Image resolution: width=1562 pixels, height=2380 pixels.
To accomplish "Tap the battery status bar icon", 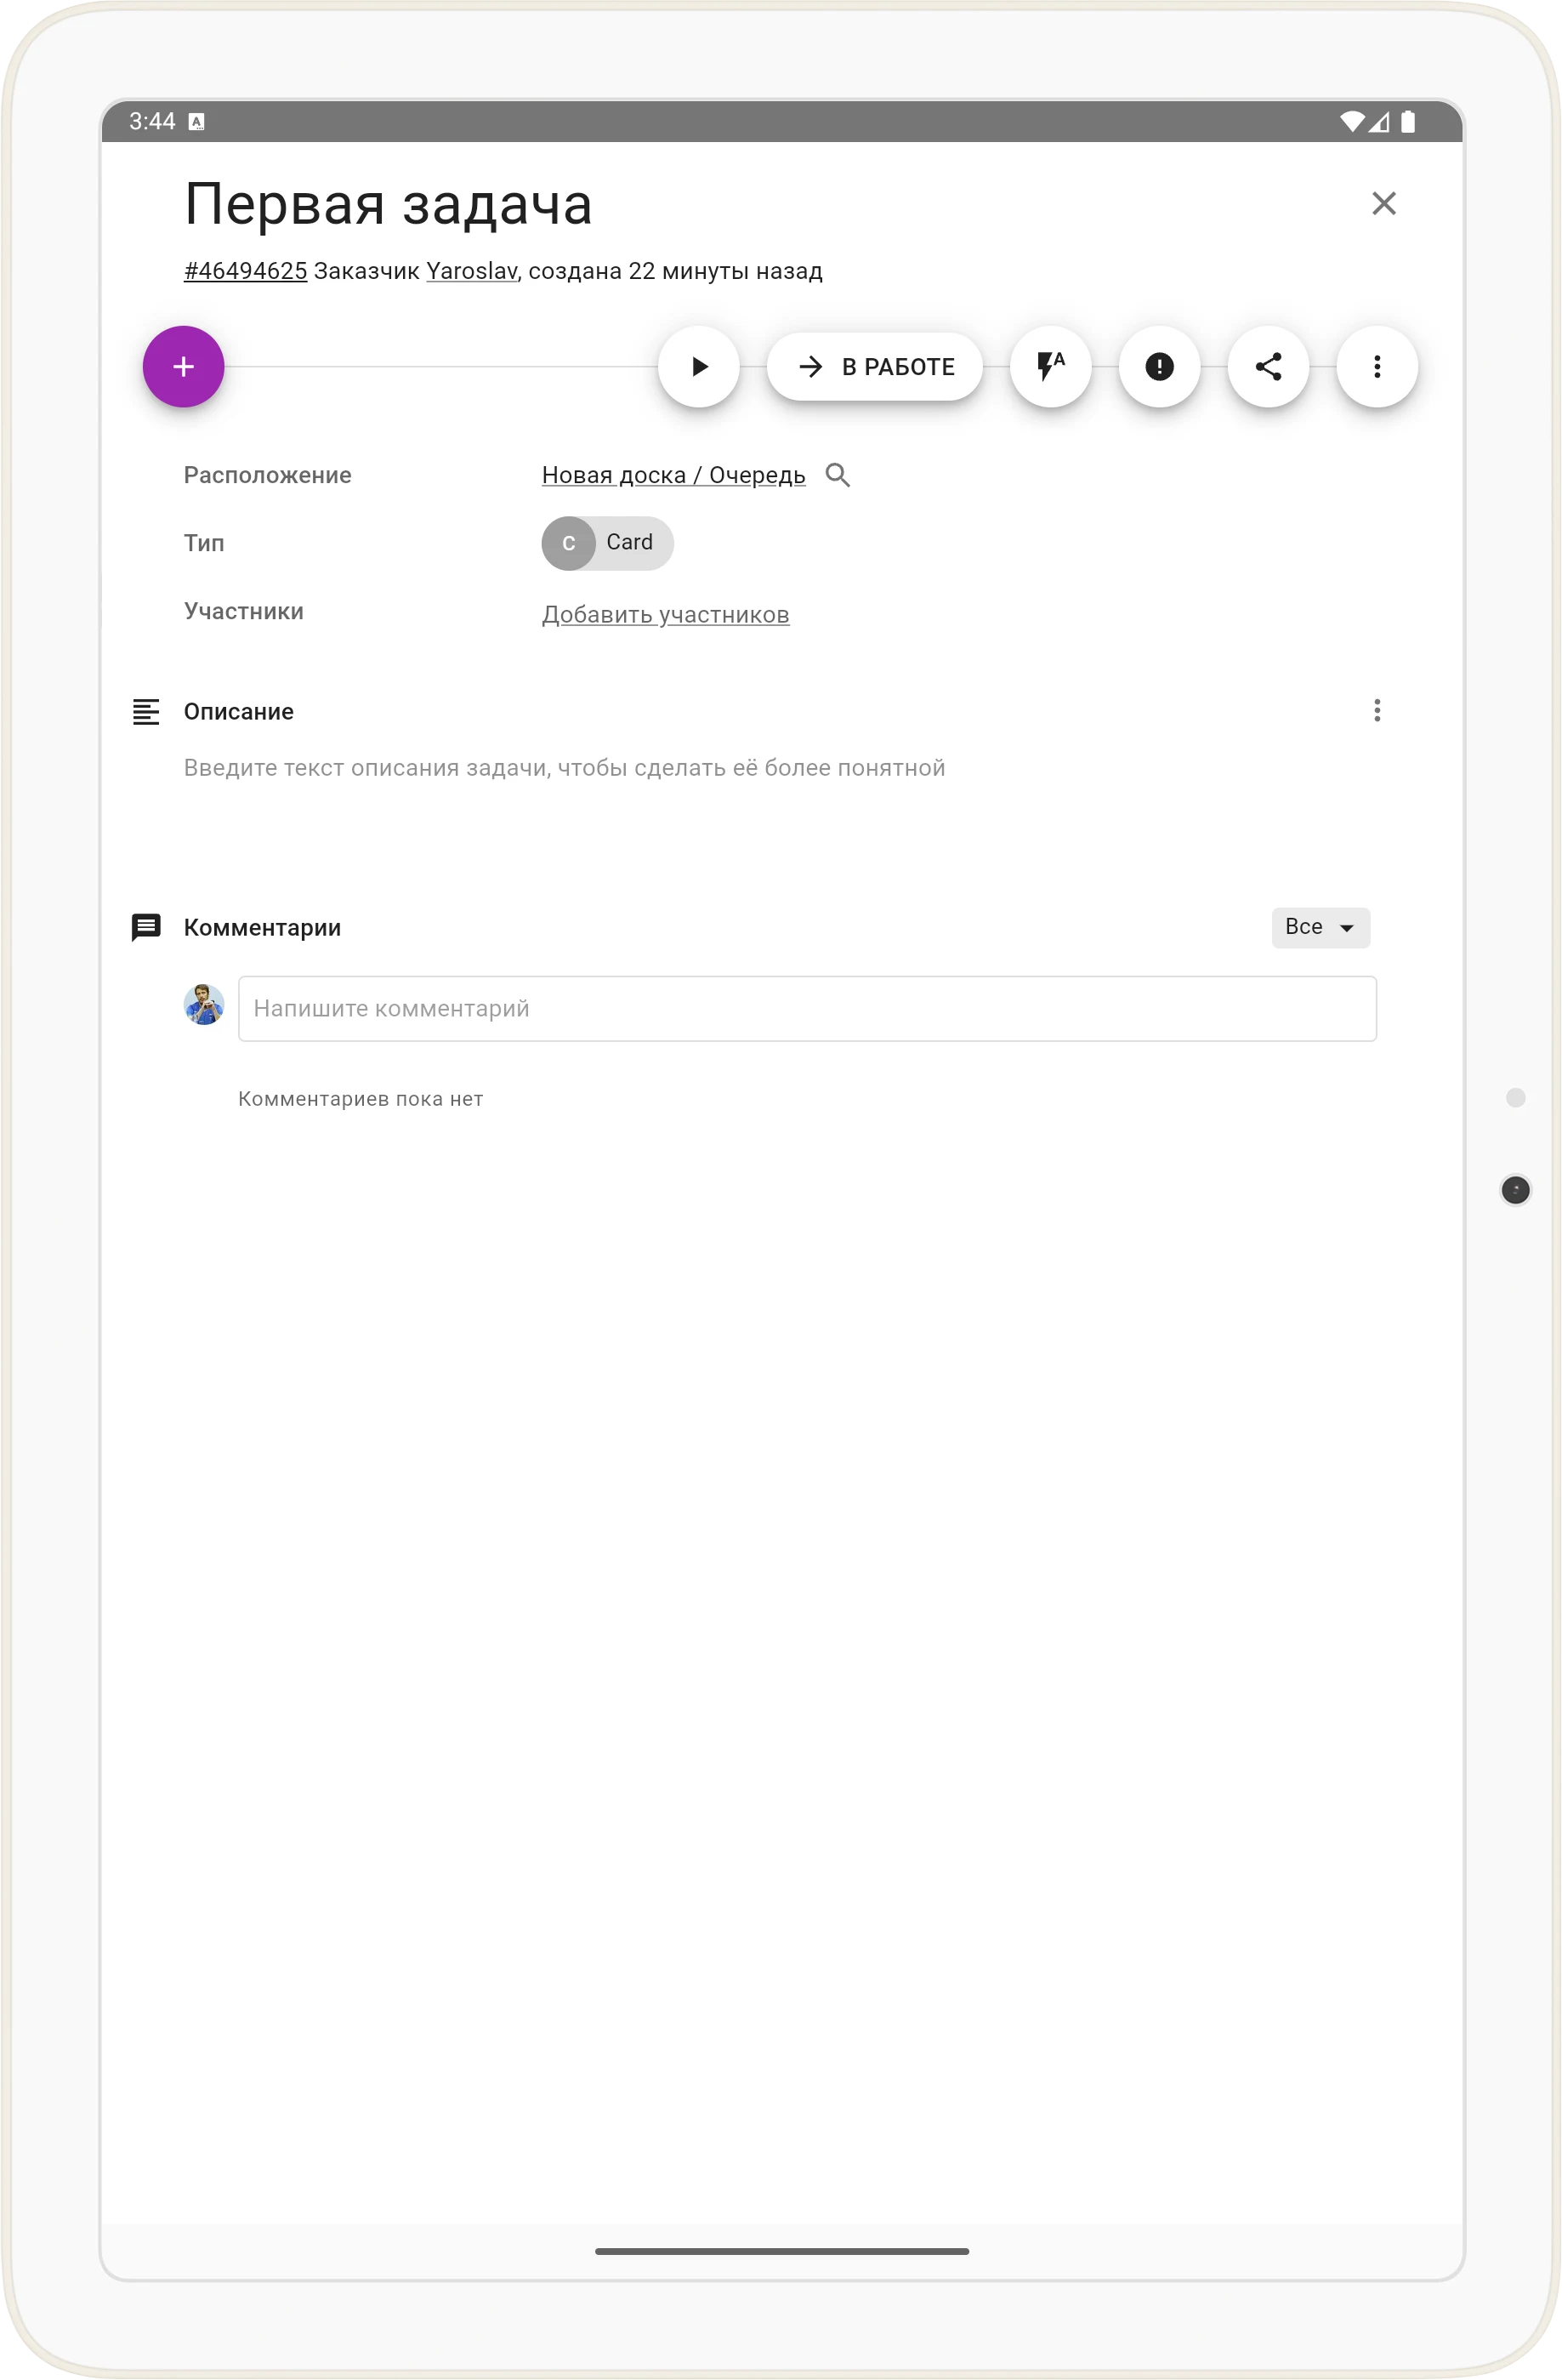I will click(x=1408, y=122).
